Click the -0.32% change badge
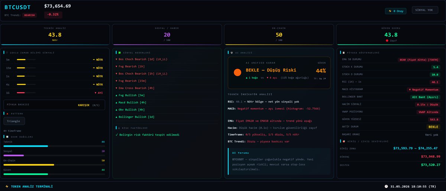 (53, 15)
